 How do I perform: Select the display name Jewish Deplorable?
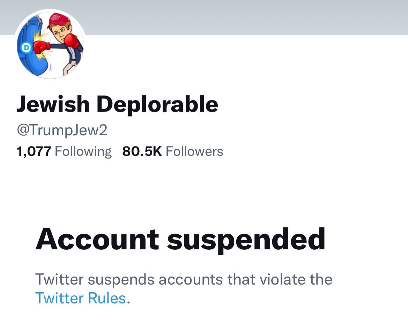click(x=118, y=103)
